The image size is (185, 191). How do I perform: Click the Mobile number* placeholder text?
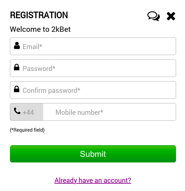tap(79, 112)
